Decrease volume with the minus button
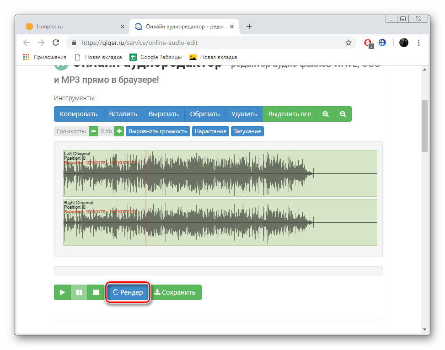 (x=93, y=131)
